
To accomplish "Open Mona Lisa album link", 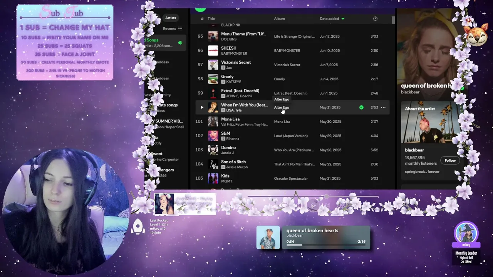I will coord(282,122).
